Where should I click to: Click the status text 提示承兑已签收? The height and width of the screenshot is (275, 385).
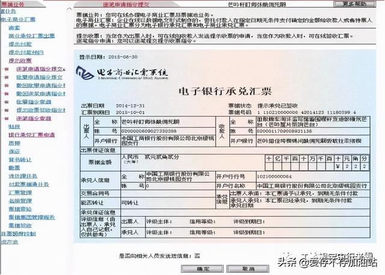pyautogui.click(x=277, y=106)
